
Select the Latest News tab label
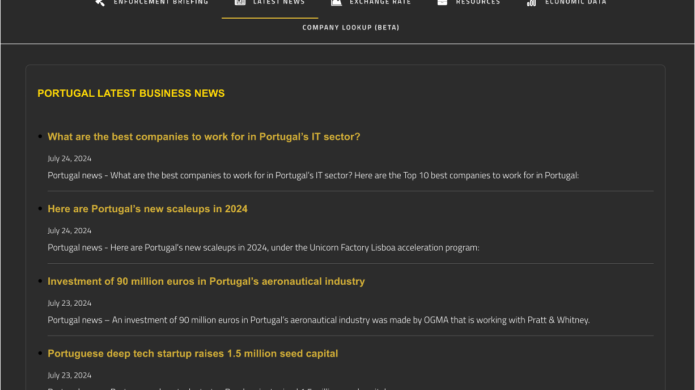coord(279,3)
